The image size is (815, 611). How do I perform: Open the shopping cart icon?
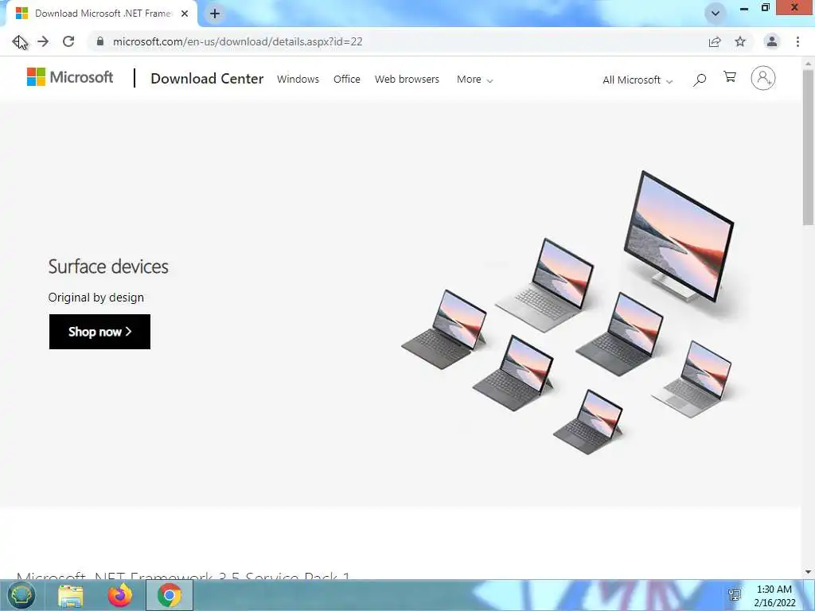tap(730, 77)
